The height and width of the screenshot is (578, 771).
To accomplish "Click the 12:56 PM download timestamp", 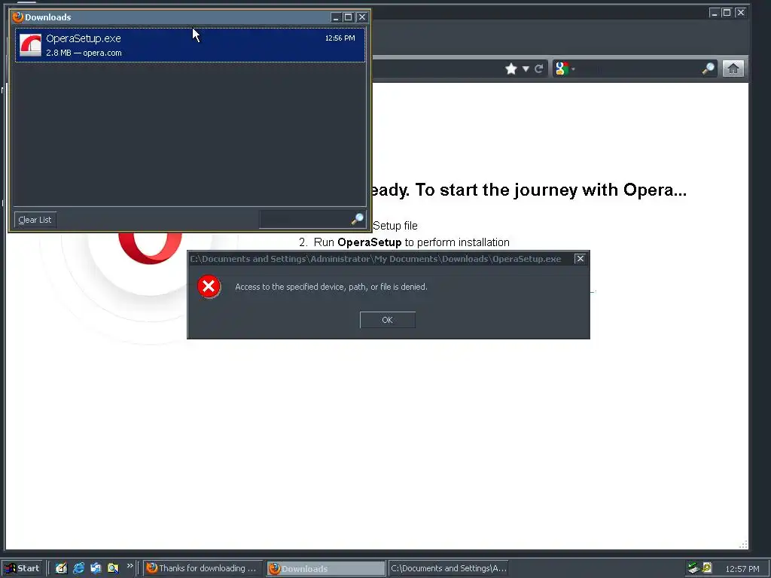I will (x=340, y=38).
